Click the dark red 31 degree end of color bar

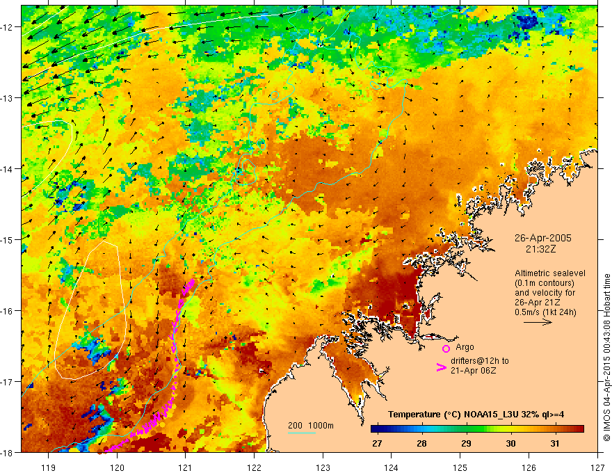pyautogui.click(x=579, y=429)
